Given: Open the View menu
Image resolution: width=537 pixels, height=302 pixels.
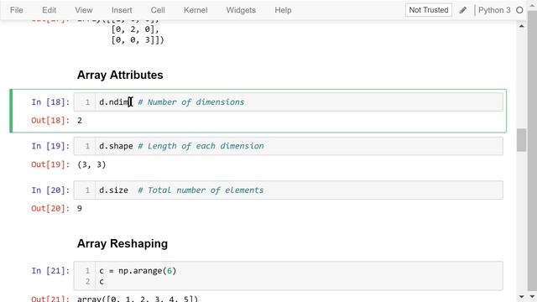Looking at the screenshot, I should [x=84, y=10].
